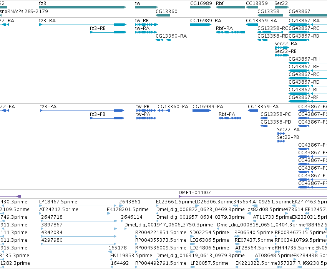Click the Sec22-PA protein feature

coord(281,134)
